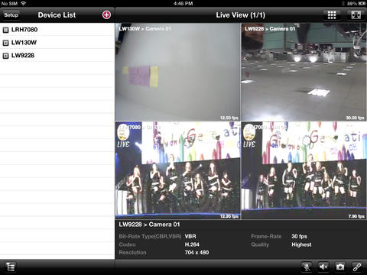Expand the LW9228 device entry
This screenshot has height=275, width=367.
click(5, 56)
